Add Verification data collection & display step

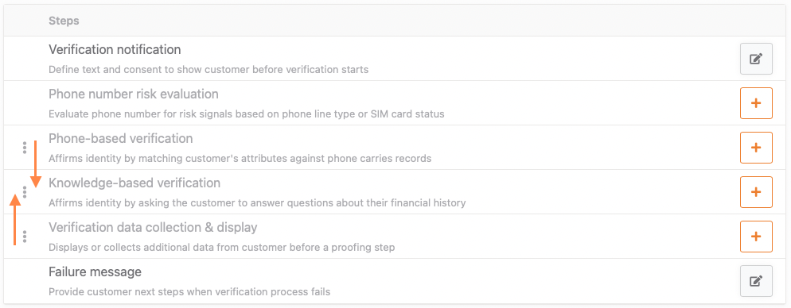(x=756, y=236)
